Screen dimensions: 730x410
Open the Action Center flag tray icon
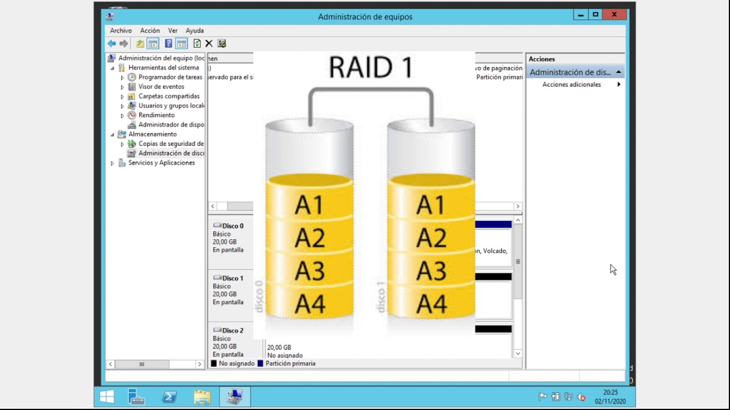click(x=543, y=397)
